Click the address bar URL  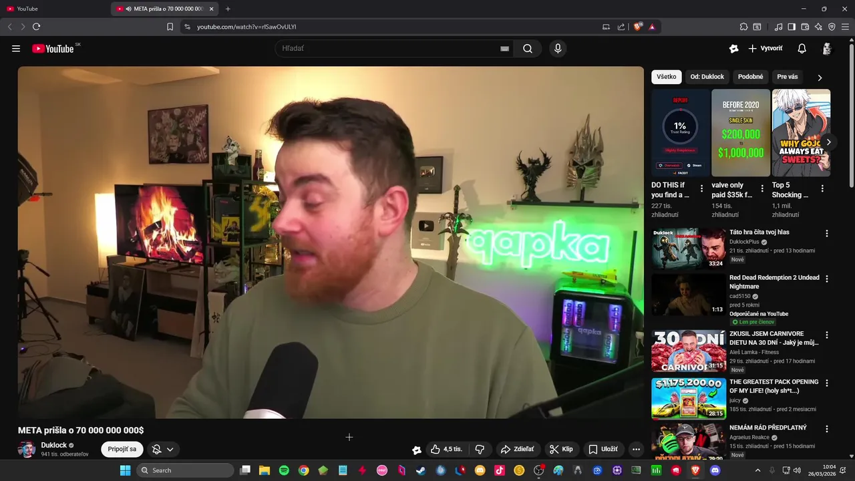point(246,27)
